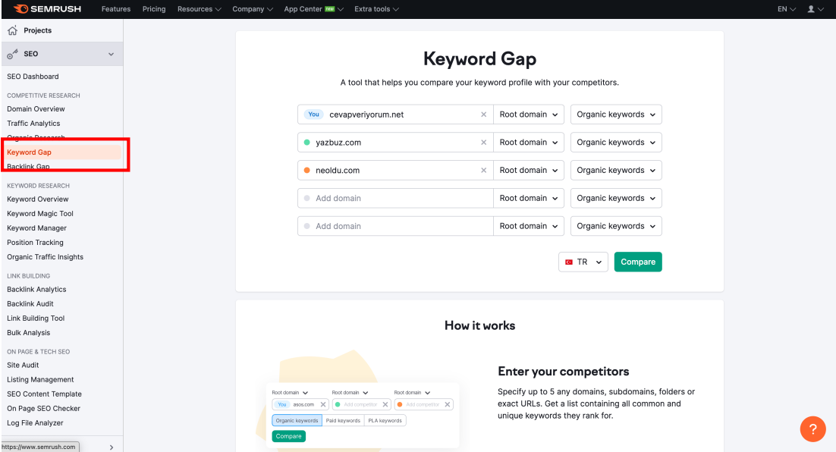Open On Page SEO Checker
Viewport: 836px width, 452px height.
(x=44, y=408)
